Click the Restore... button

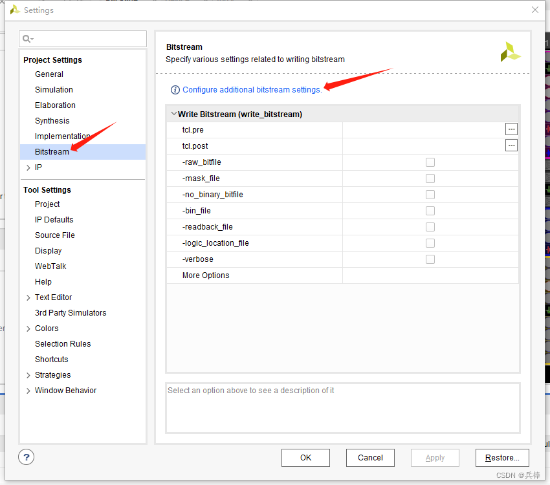point(502,458)
